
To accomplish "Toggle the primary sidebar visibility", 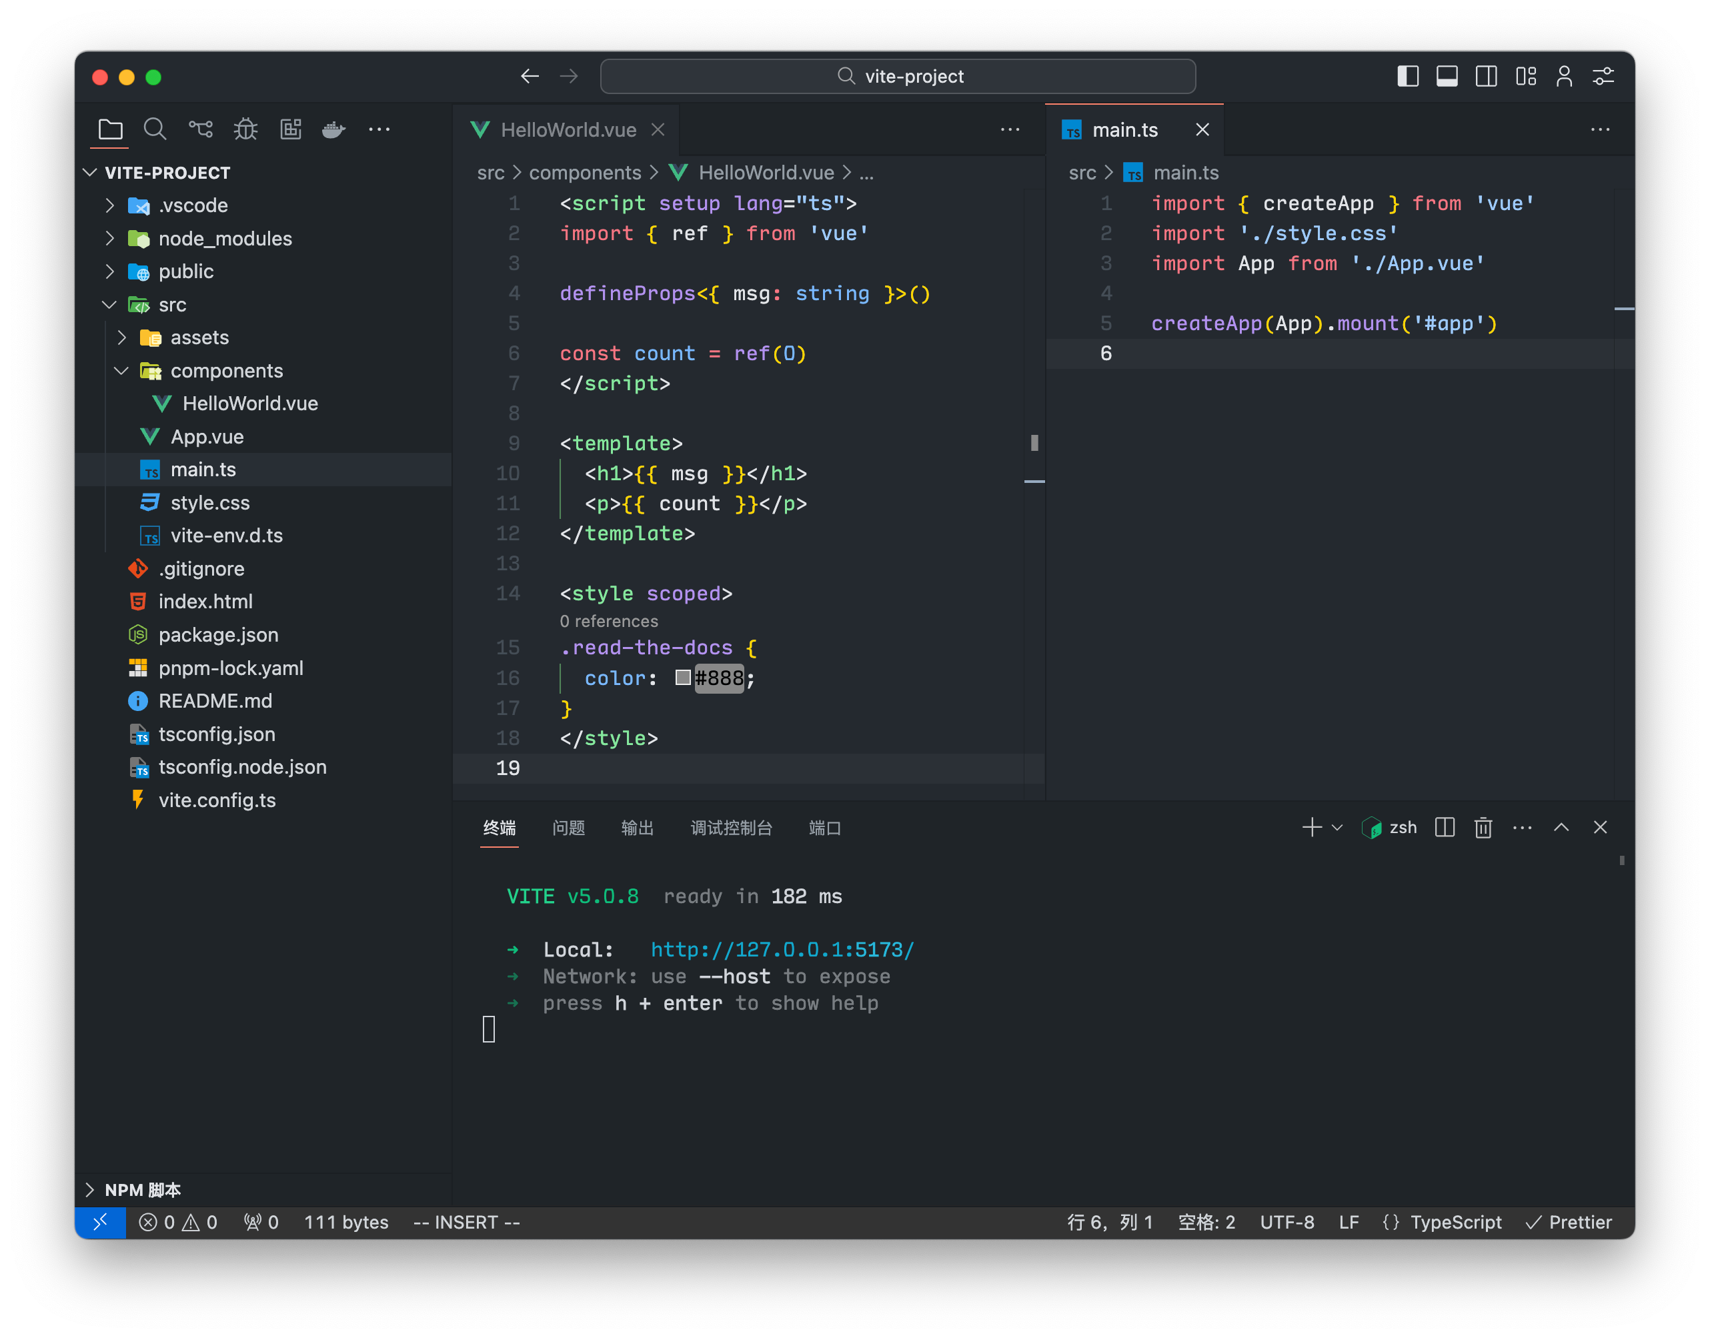I will (1408, 76).
